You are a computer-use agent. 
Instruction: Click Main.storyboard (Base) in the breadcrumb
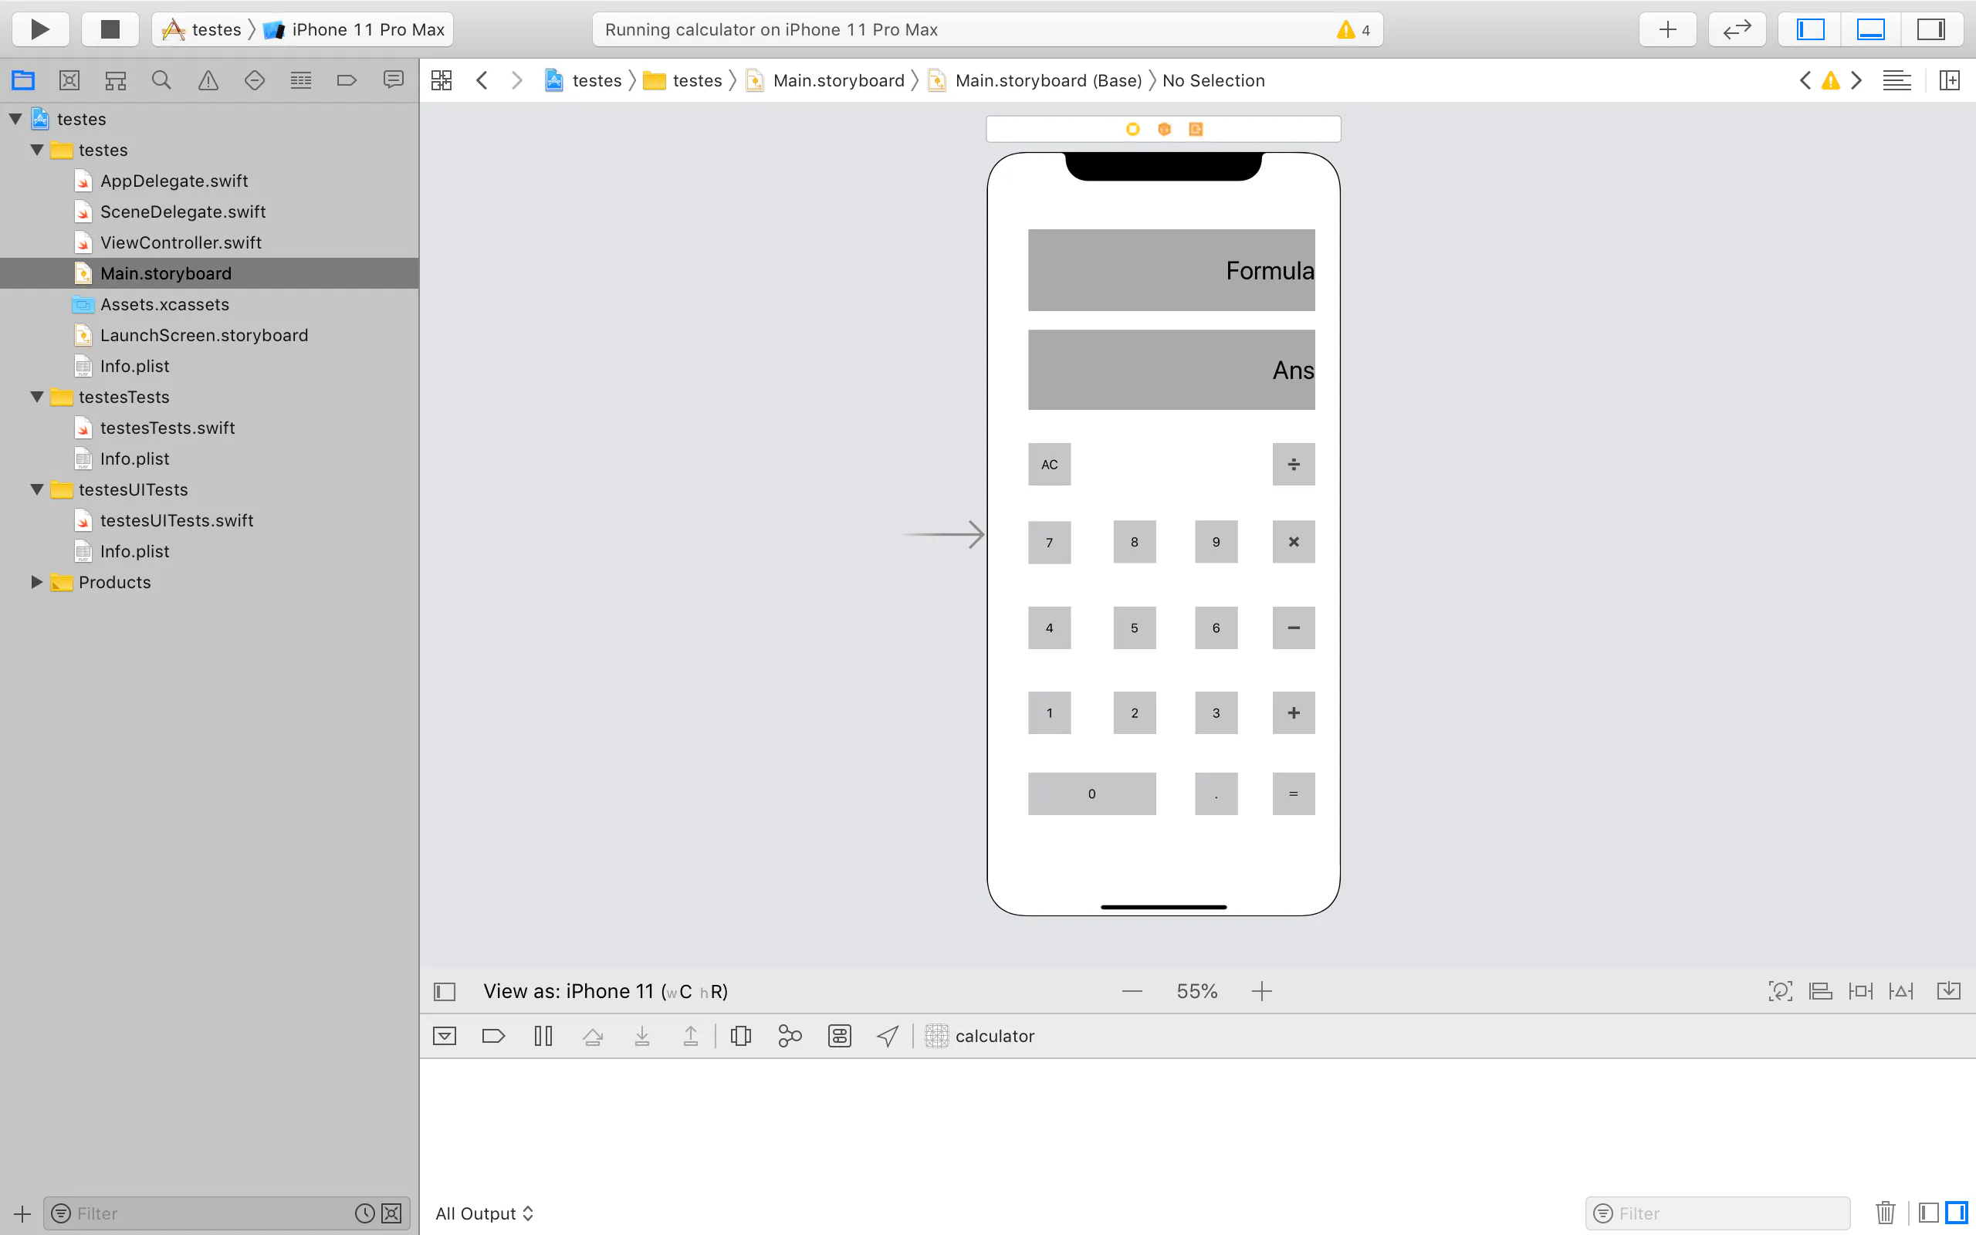1047,80
